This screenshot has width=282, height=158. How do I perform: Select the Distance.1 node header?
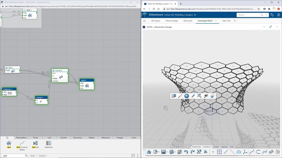click(9, 89)
